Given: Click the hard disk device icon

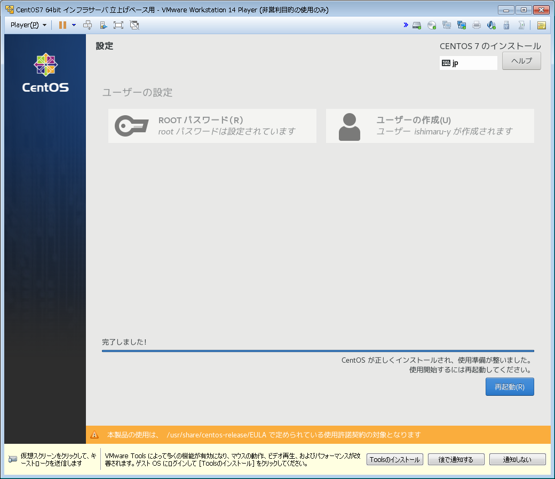Looking at the screenshot, I should (417, 25).
